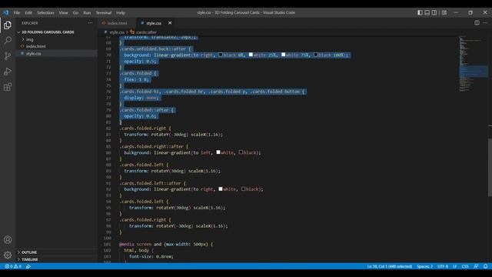The width and height of the screenshot is (492, 277).
Task: Open errors and warnings status indicator
Action: [x=13, y=266]
